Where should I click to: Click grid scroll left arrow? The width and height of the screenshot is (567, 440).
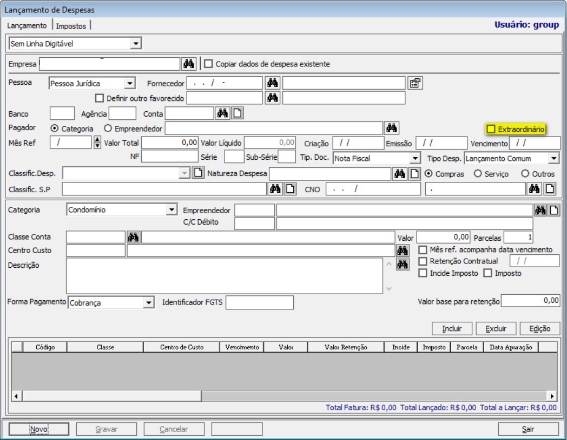click(16, 396)
